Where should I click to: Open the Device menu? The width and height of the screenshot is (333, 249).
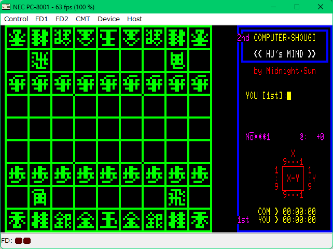pos(108,19)
